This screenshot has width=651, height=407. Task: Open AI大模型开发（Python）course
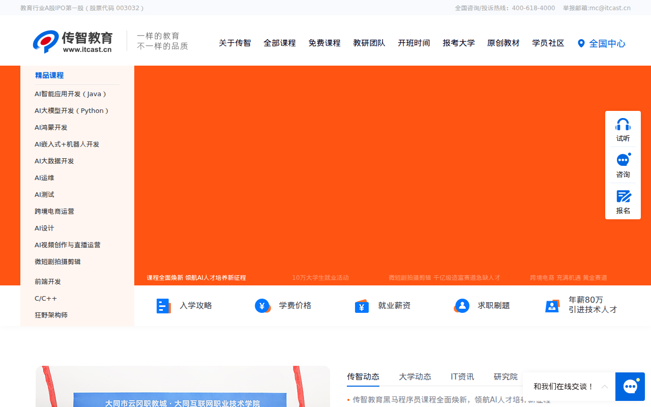click(x=72, y=111)
